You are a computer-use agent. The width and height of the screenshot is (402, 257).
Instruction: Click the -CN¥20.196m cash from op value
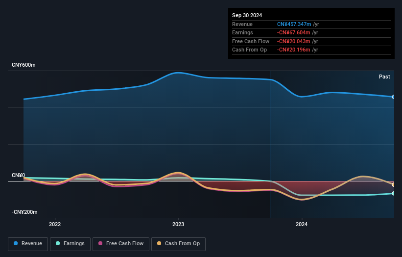(x=294, y=50)
